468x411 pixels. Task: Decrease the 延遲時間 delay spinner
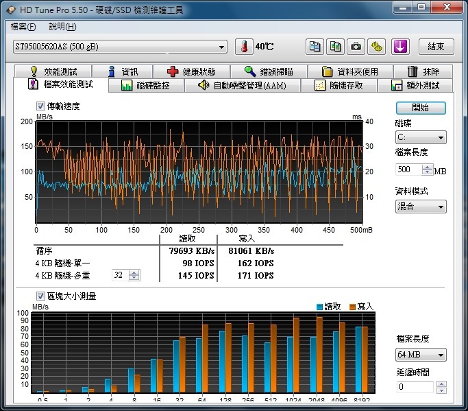pos(441,390)
